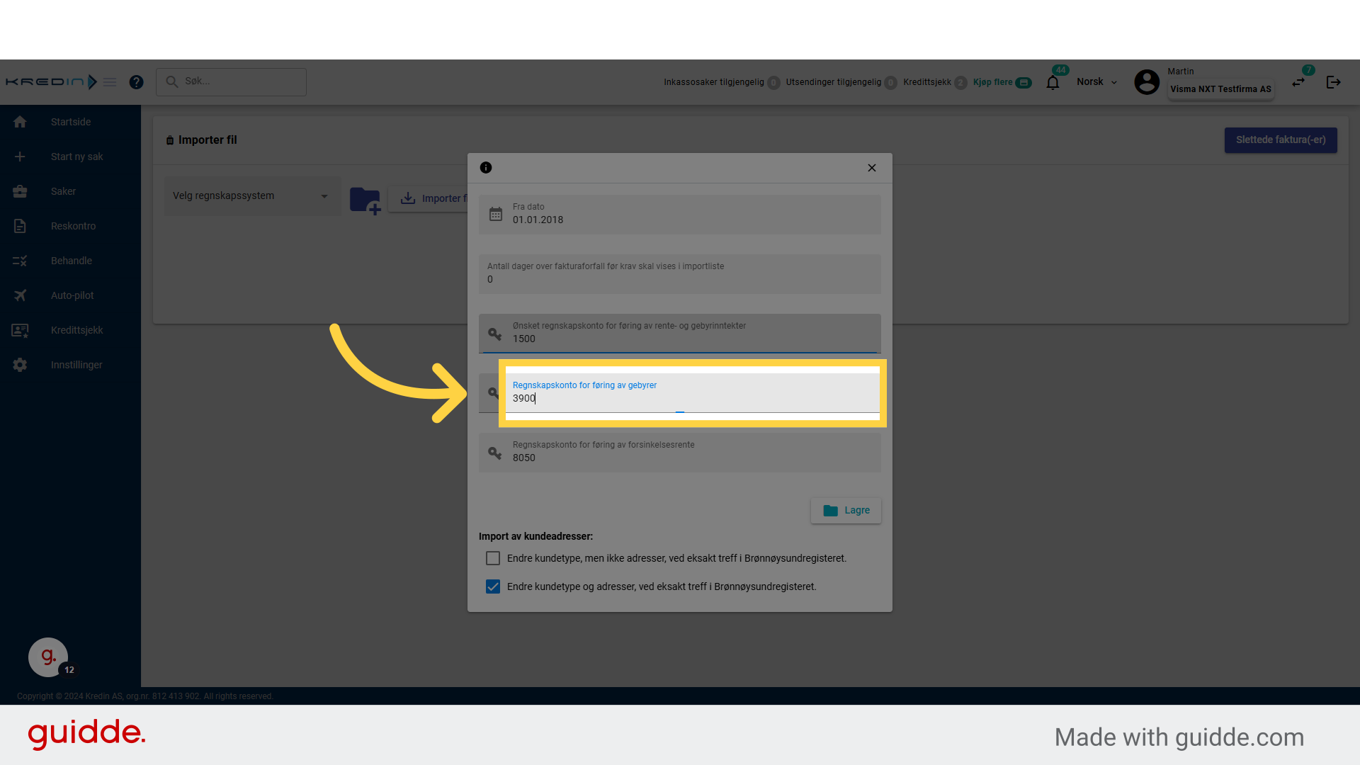Click the help question mark icon
1360x765 pixels.
137,82
